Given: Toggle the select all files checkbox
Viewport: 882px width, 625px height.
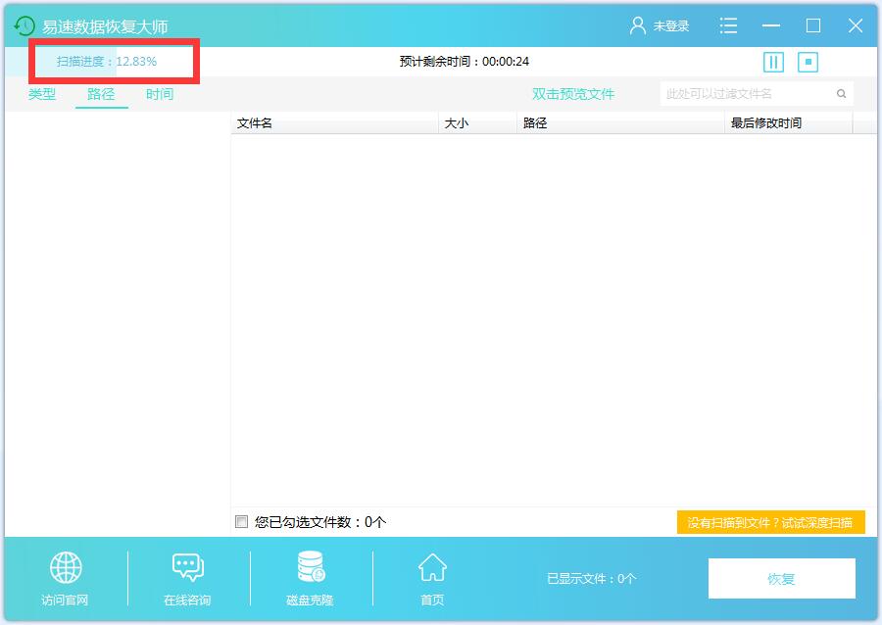Looking at the screenshot, I should point(242,522).
